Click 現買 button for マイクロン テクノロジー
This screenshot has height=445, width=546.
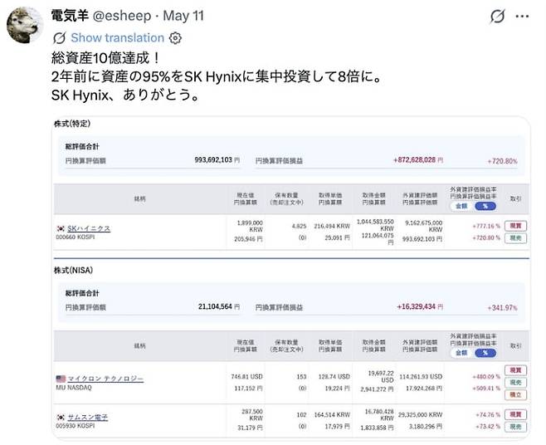pos(515,370)
